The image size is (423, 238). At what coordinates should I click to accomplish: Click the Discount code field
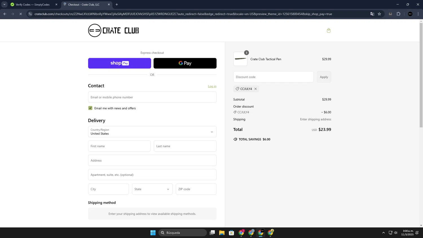(x=273, y=77)
